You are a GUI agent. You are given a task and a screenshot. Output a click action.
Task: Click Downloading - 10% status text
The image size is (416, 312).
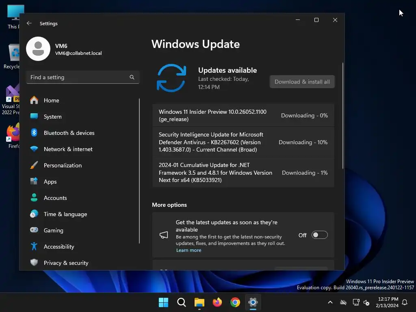pyautogui.click(x=303, y=142)
